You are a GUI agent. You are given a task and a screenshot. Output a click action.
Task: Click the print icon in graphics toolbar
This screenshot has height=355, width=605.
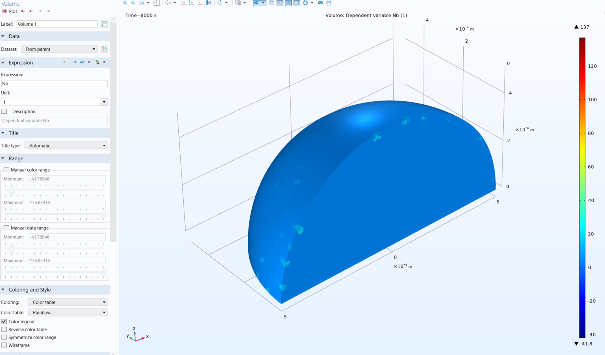coord(329,3)
